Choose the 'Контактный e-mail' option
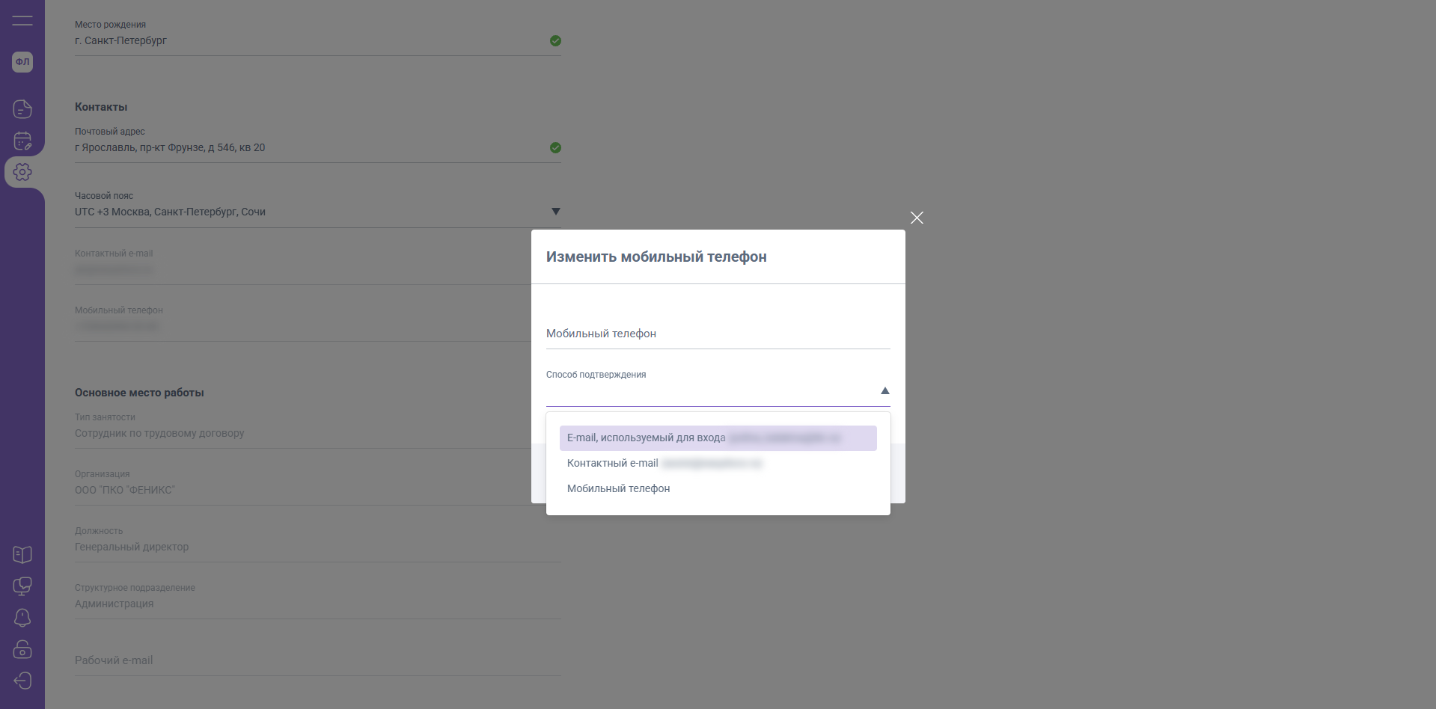Screen dimensions: 1436x709 point(718,464)
